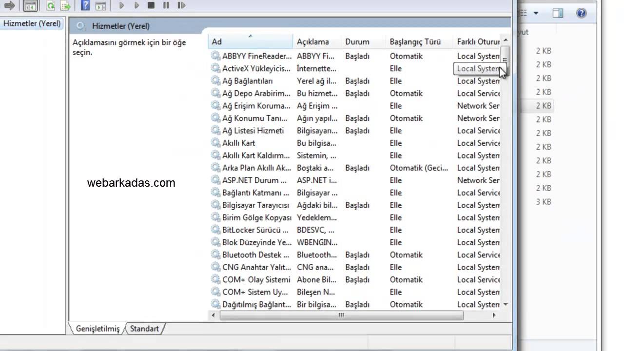Click the Restart Service icon

point(181,5)
